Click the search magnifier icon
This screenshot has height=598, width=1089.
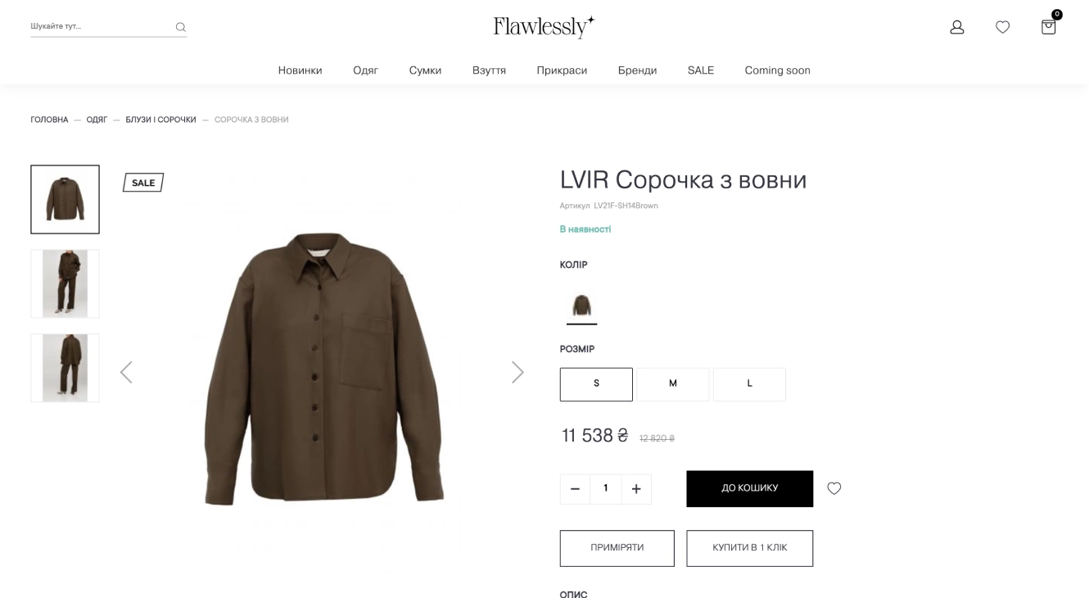pyautogui.click(x=180, y=27)
